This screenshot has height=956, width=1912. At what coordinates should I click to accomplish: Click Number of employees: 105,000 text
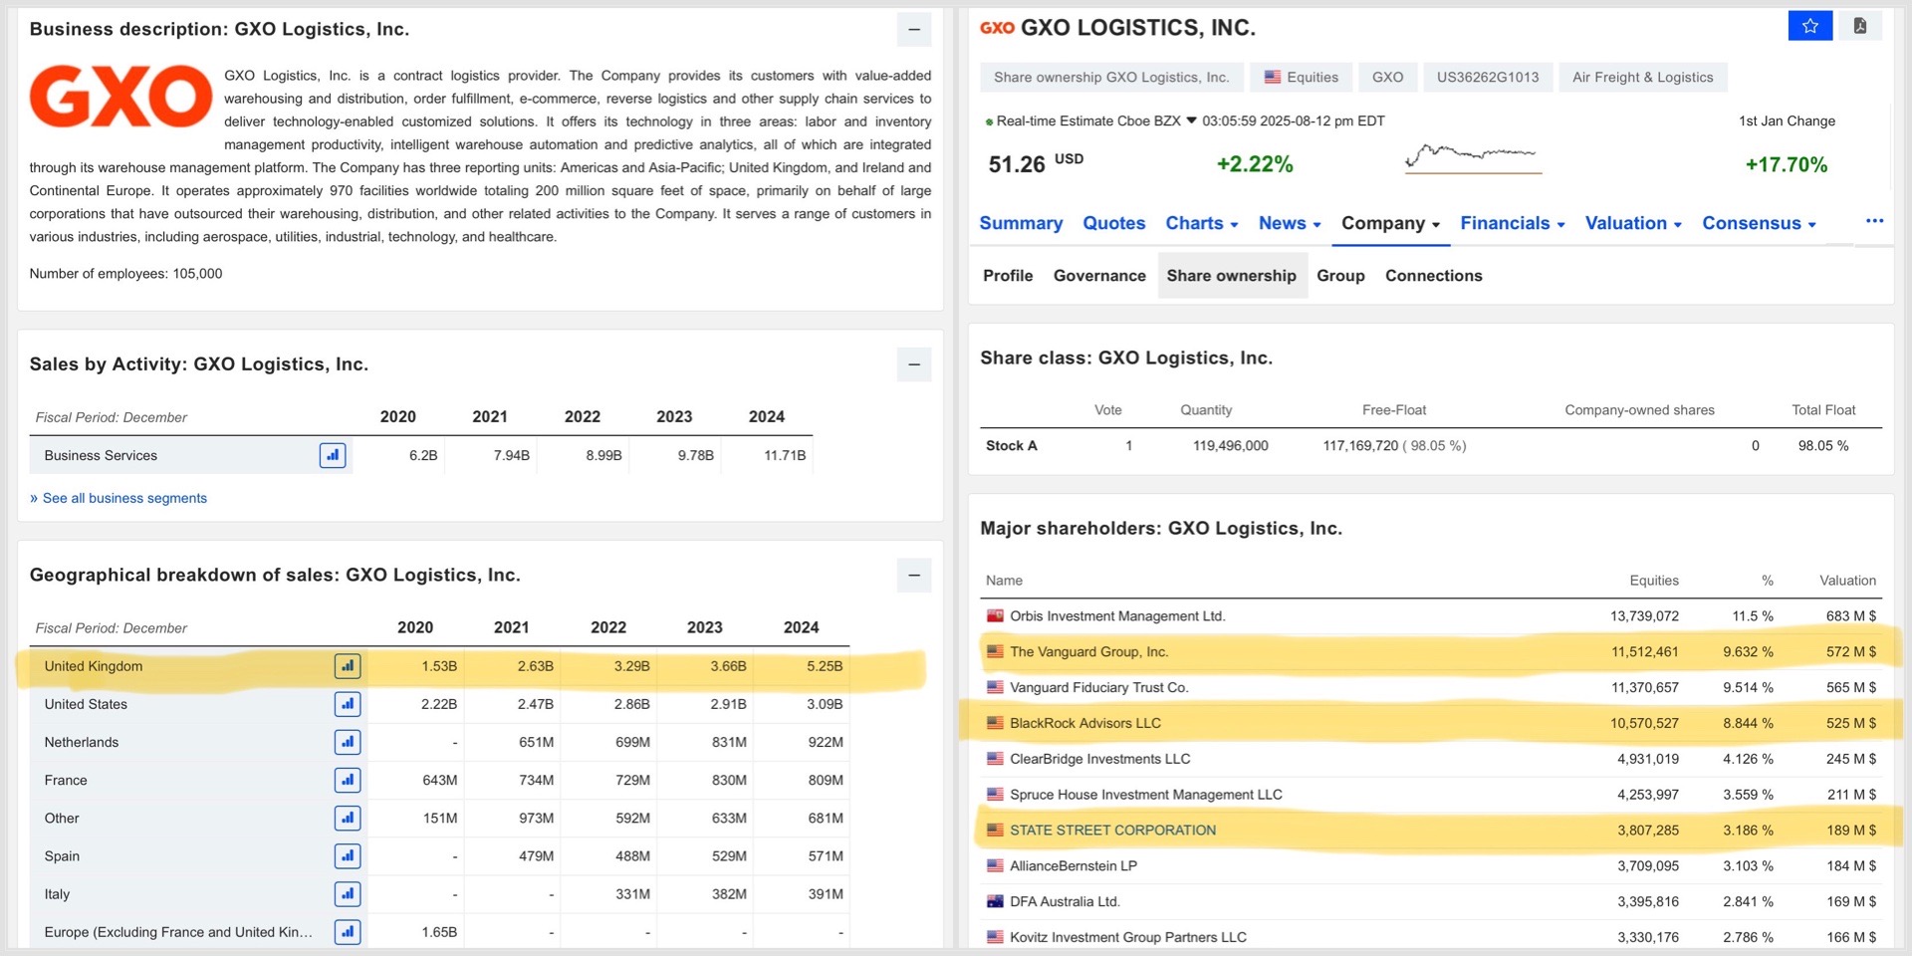(x=125, y=274)
